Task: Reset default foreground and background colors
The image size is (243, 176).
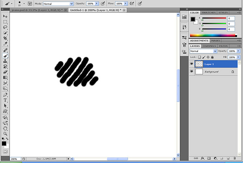Action: click(3, 139)
